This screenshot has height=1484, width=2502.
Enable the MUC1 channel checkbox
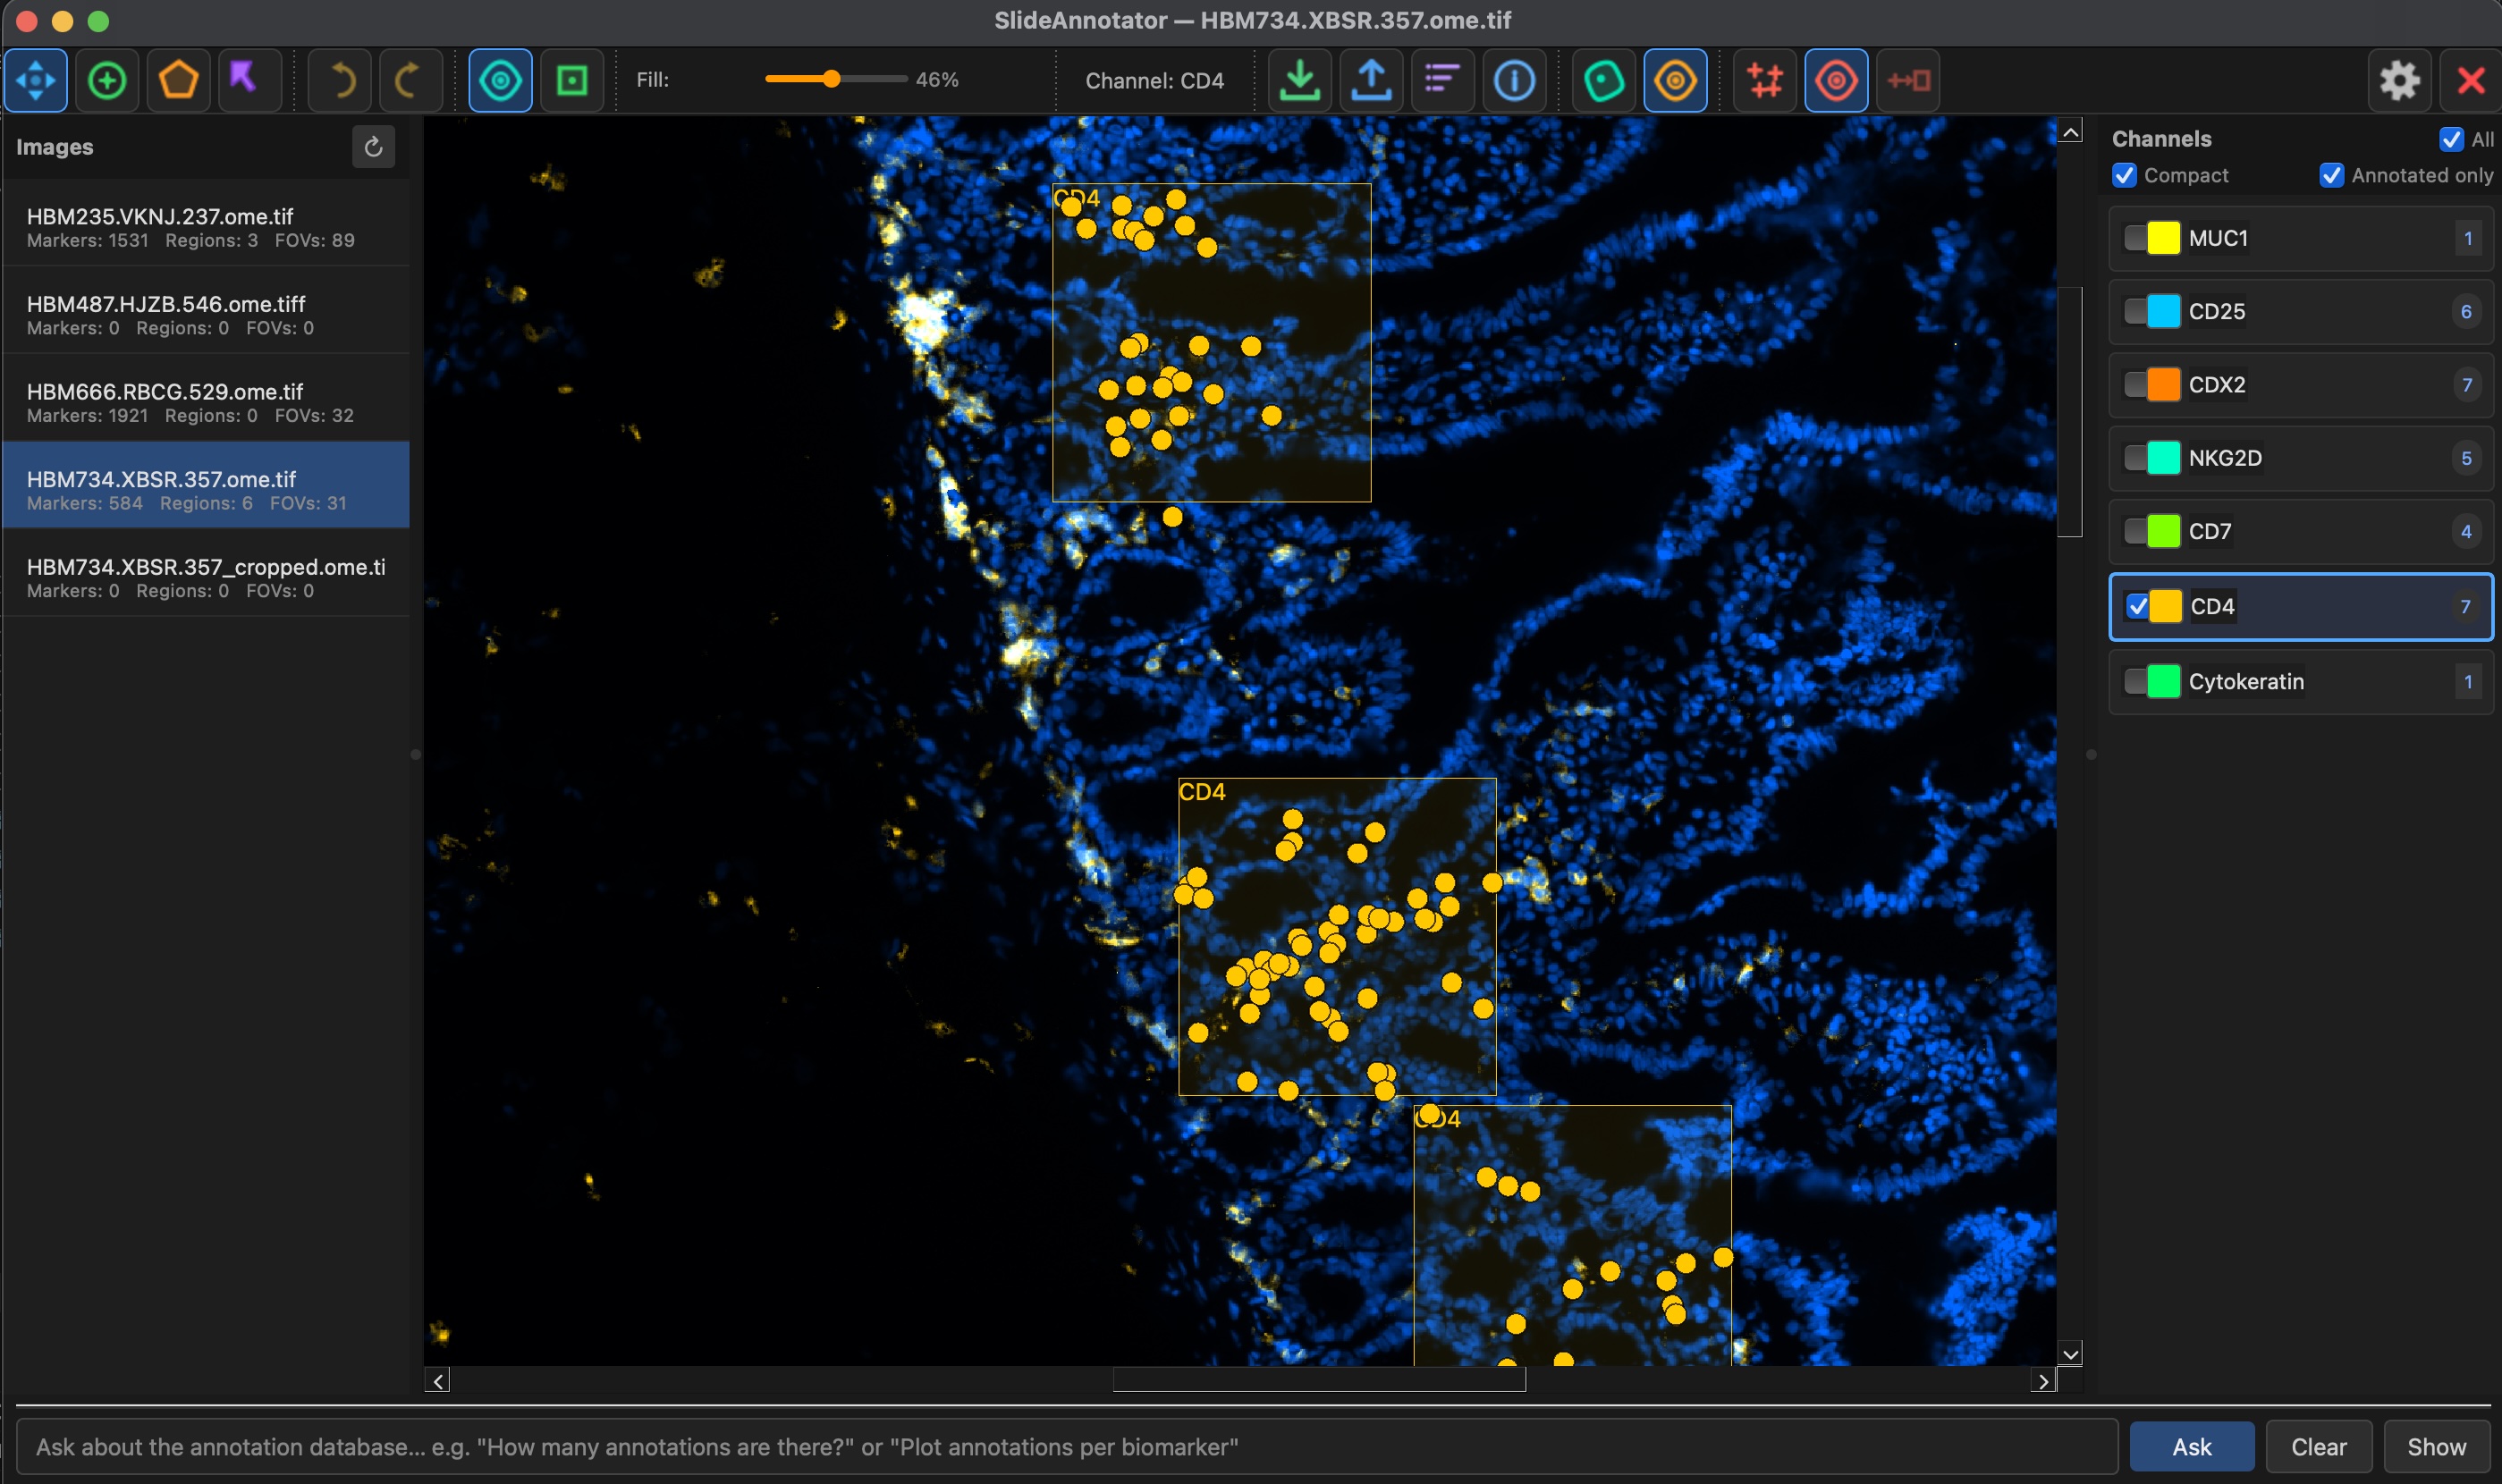click(2134, 238)
